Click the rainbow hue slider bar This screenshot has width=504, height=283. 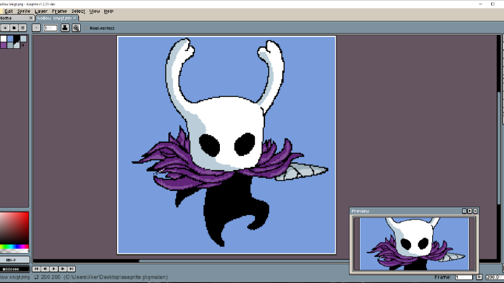15,247
